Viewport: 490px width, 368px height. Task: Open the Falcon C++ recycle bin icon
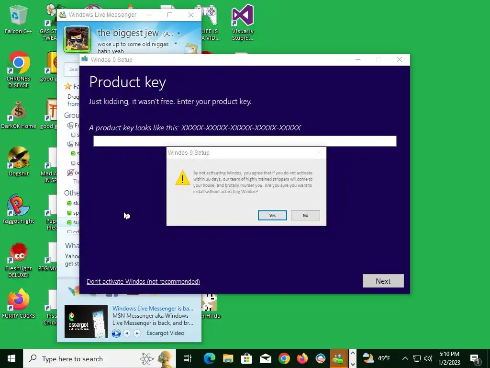coord(18,19)
